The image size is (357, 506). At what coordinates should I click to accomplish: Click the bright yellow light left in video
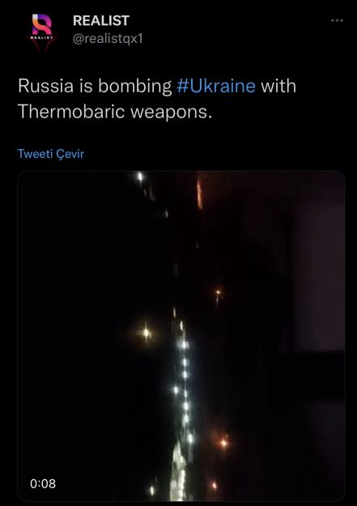[x=147, y=333]
